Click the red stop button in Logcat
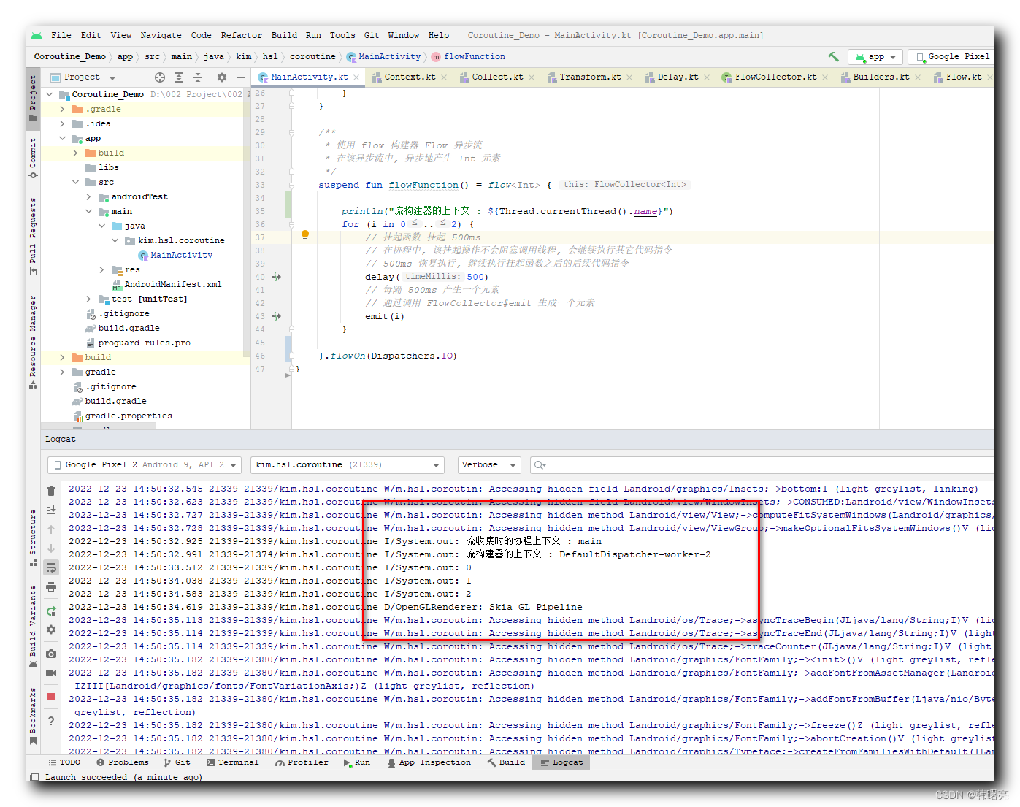Viewport: 1020px width, 807px height. 51,697
